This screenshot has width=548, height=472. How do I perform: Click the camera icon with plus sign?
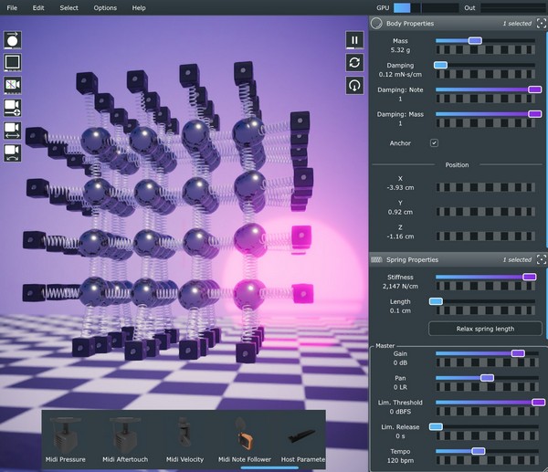coord(13,108)
